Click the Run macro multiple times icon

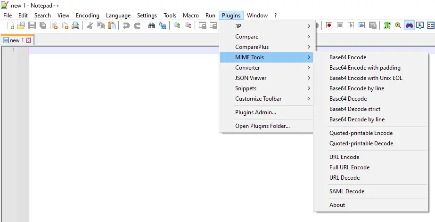(x=362, y=25)
